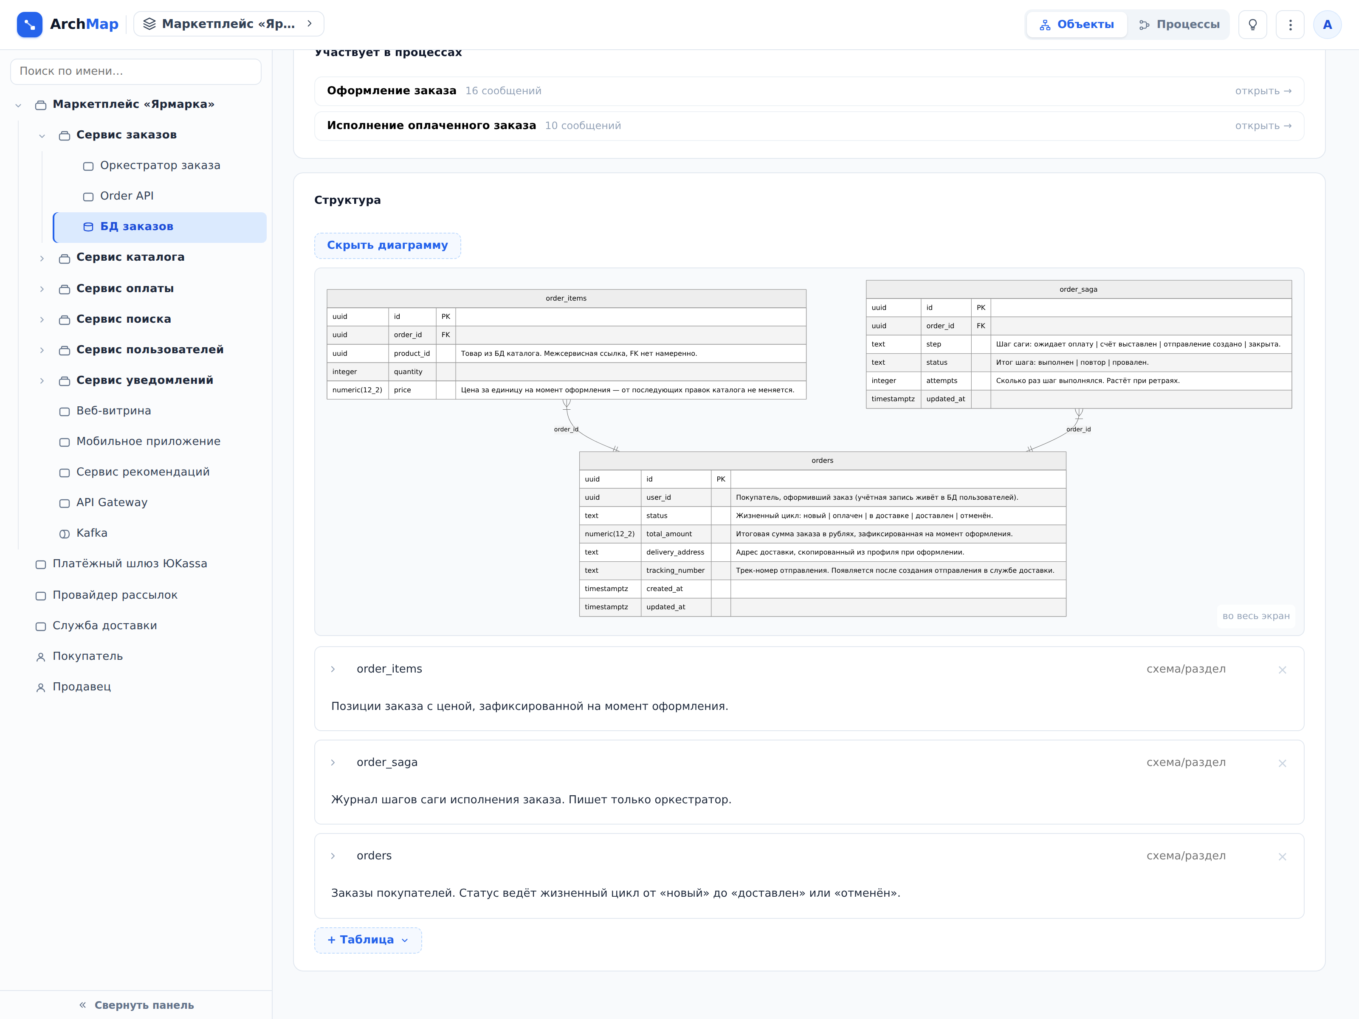Image resolution: width=1359 pixels, height=1019 pixels.
Task: Click the ArchMap logo icon
Action: pos(29,25)
